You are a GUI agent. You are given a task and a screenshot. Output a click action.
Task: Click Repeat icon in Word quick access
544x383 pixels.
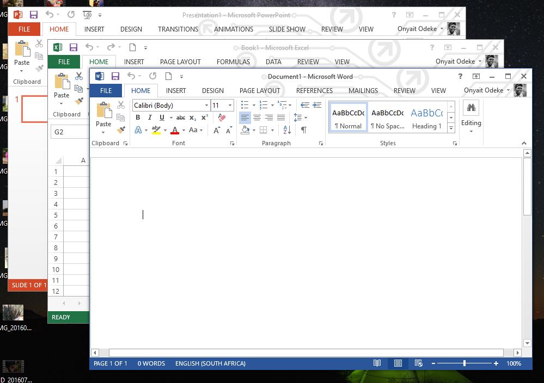tap(152, 76)
